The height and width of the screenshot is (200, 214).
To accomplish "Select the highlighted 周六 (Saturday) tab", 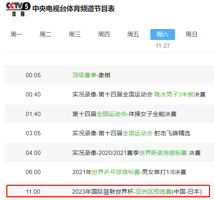I will point(162,35).
